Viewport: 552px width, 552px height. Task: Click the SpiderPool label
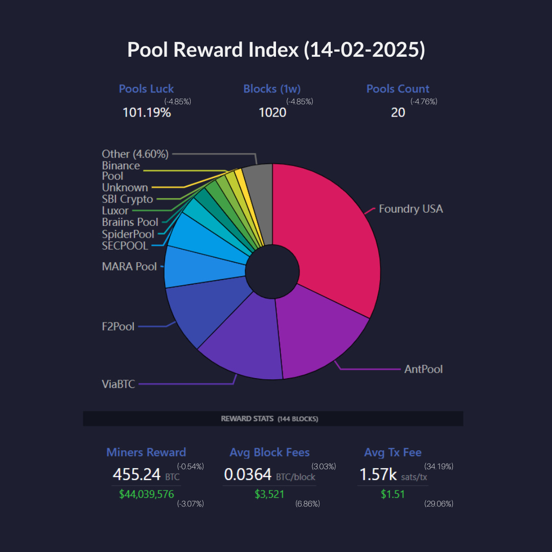(x=128, y=234)
